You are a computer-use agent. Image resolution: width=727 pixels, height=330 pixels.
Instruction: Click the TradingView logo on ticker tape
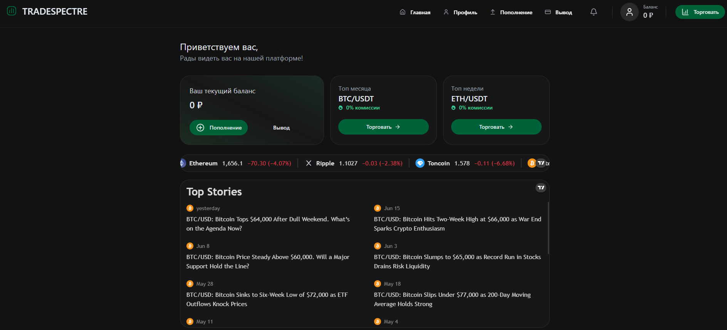point(541,163)
